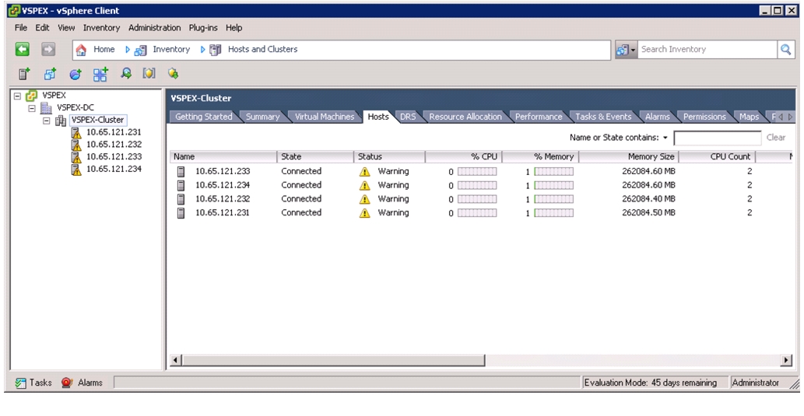This screenshot has height=416, width=804.
Task: Collapse the VSPEX-DC datacenter node
Action: click(33, 108)
